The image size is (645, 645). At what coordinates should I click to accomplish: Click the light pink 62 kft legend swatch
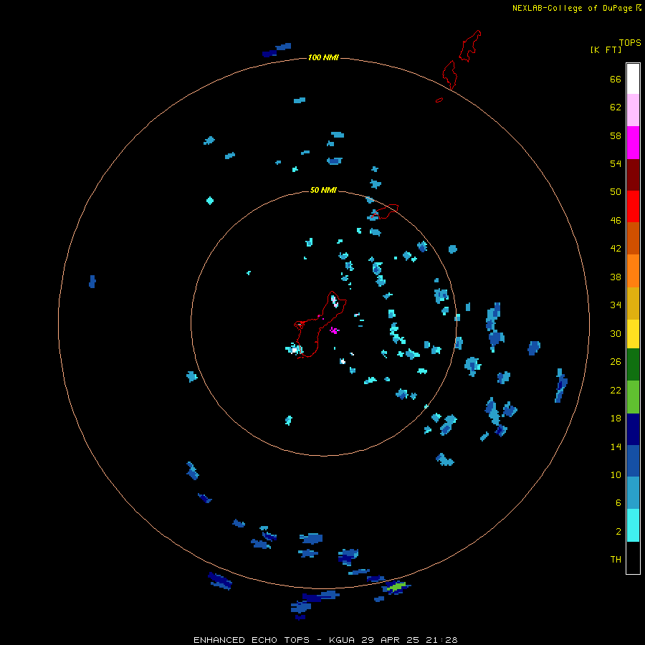coord(633,110)
